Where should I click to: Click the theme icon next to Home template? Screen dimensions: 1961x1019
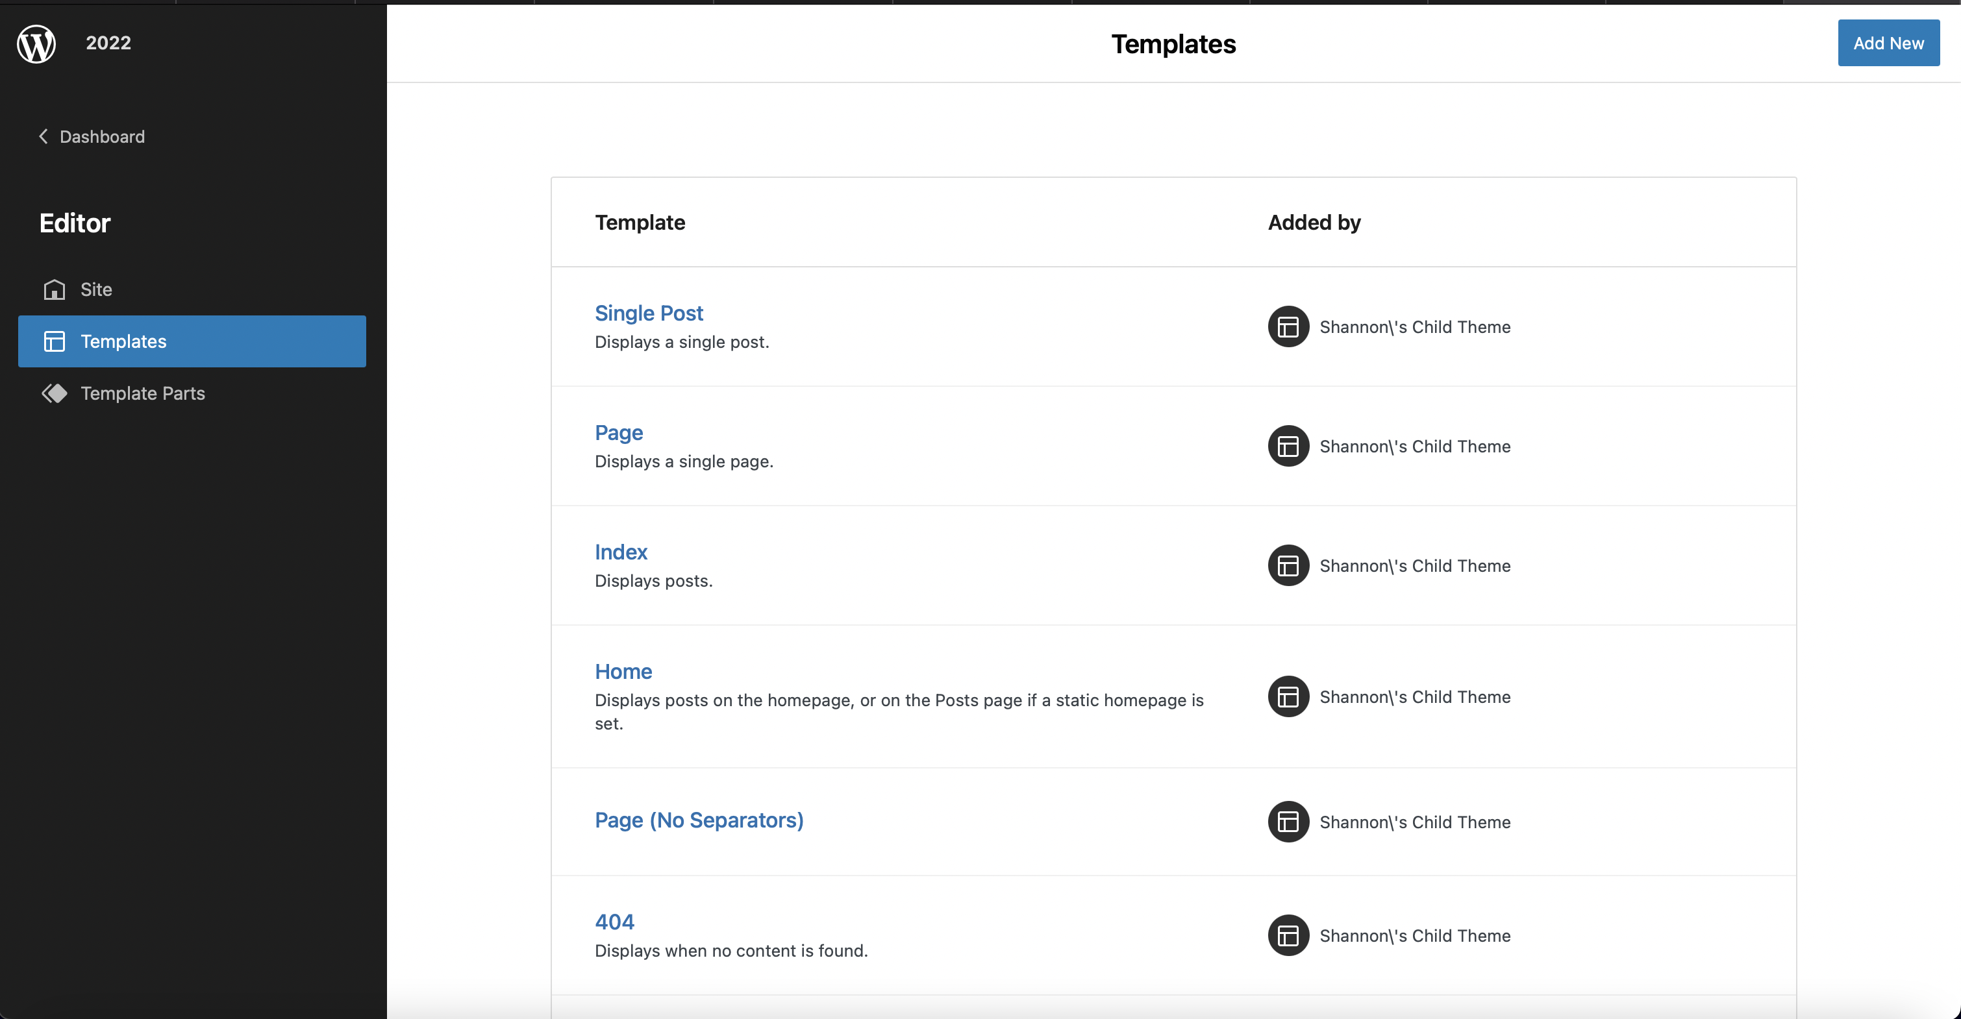[x=1288, y=696]
